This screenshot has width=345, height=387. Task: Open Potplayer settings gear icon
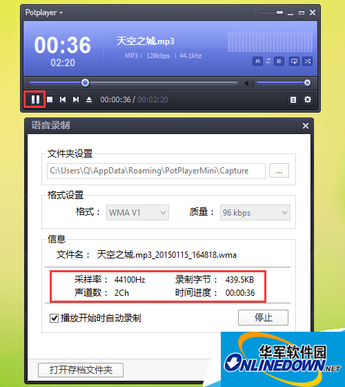[x=308, y=100]
